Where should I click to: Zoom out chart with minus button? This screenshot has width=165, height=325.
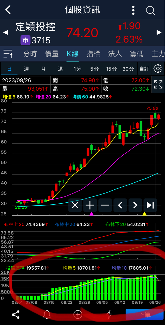(x=105, y=205)
